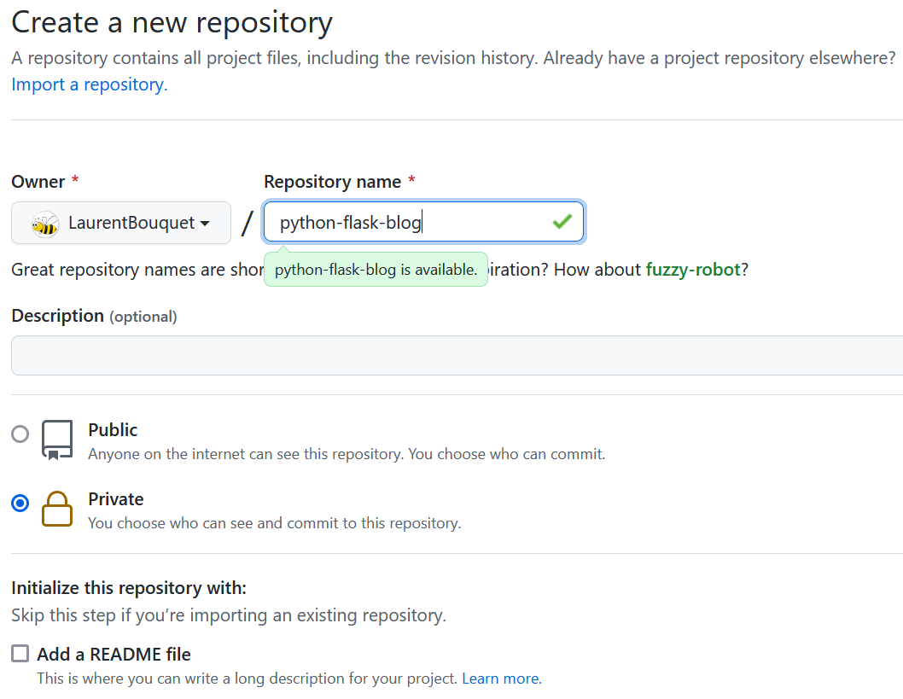Open the Import a repository link
This screenshot has width=903, height=699.
(x=89, y=84)
